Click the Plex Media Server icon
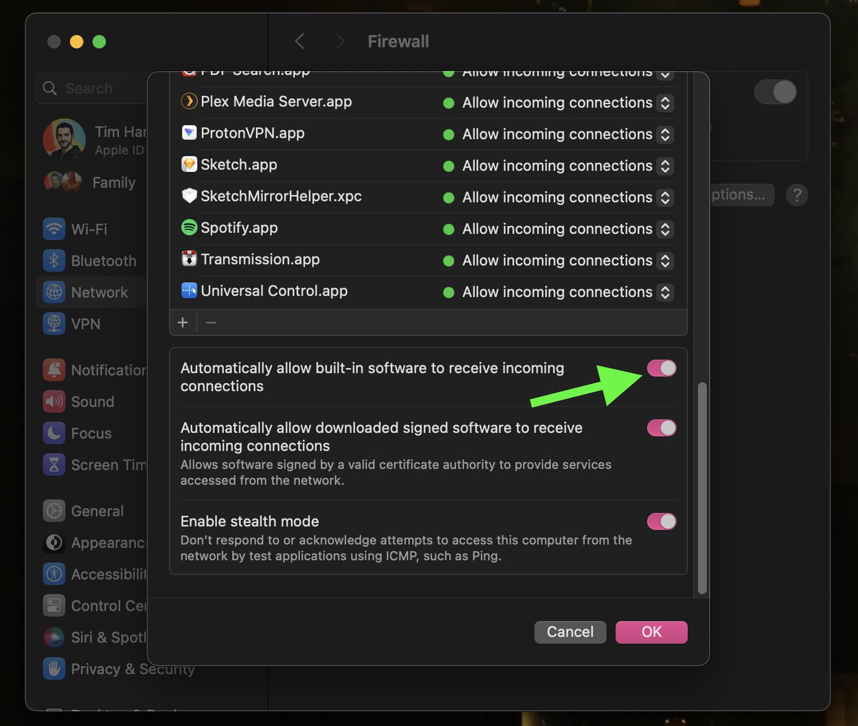858x726 pixels. click(x=189, y=102)
